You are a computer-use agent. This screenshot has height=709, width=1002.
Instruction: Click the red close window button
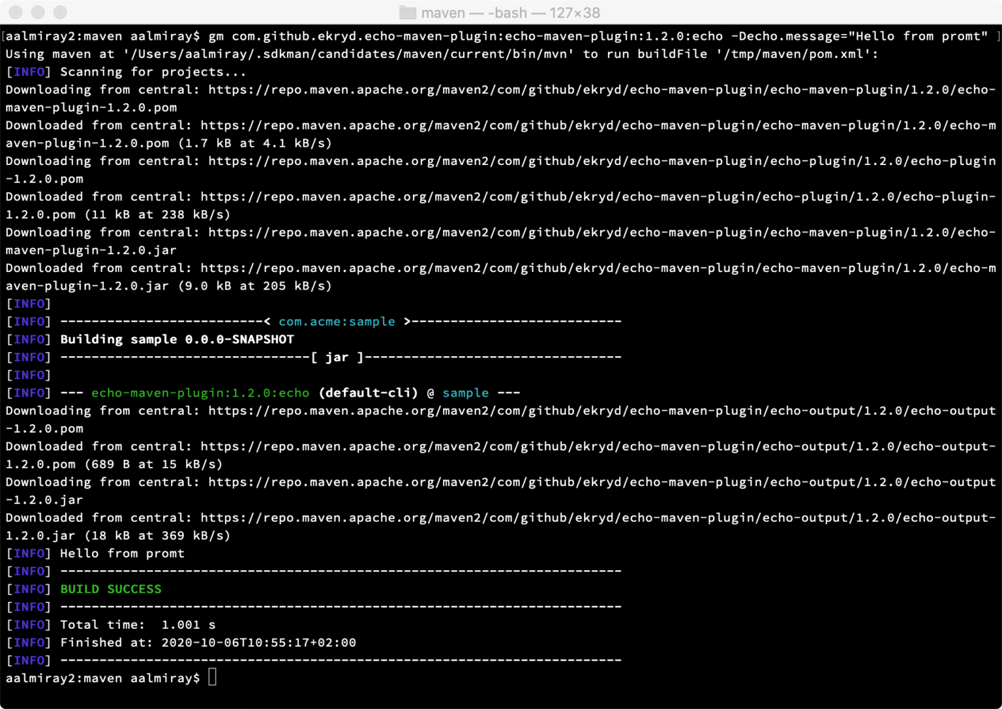click(x=17, y=12)
